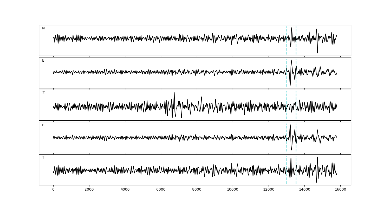Select the "Z" component panel label
390x208 pixels.
coord(43,93)
